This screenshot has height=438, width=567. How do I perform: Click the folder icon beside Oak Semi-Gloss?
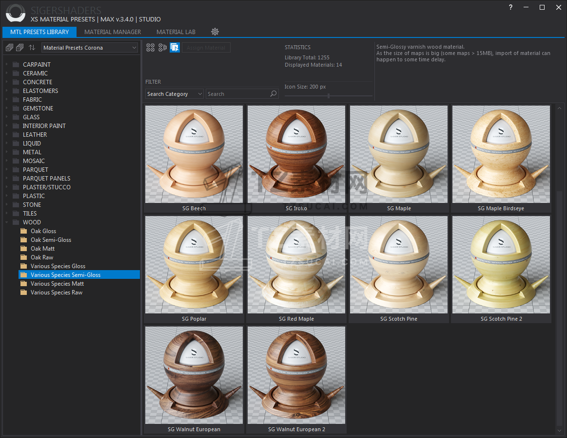(x=24, y=240)
